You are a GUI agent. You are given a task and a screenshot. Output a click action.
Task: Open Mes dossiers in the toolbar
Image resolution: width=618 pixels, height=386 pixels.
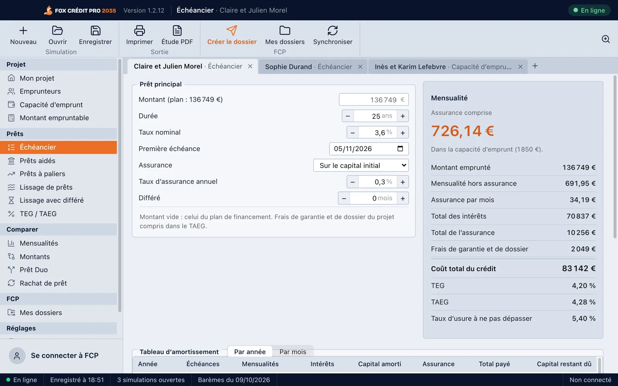pos(285,35)
